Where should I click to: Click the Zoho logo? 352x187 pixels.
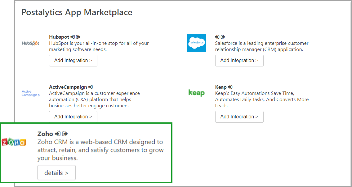click(x=14, y=142)
